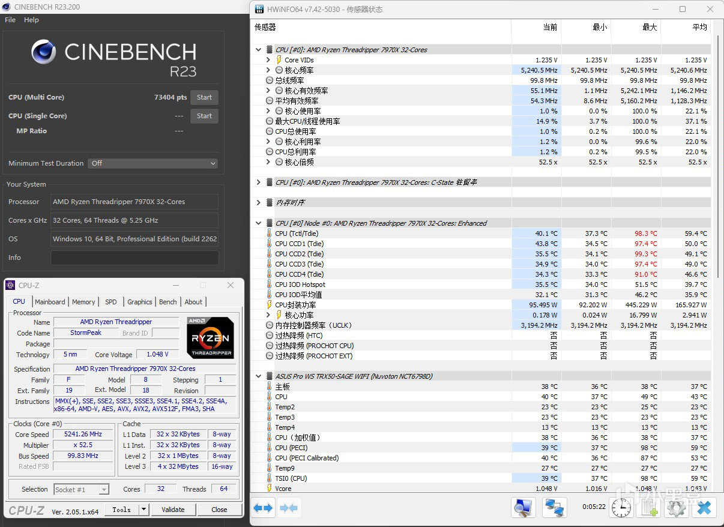Close HWiNFO sensors with blue X icon
The height and width of the screenshot is (527, 724).
click(704, 508)
